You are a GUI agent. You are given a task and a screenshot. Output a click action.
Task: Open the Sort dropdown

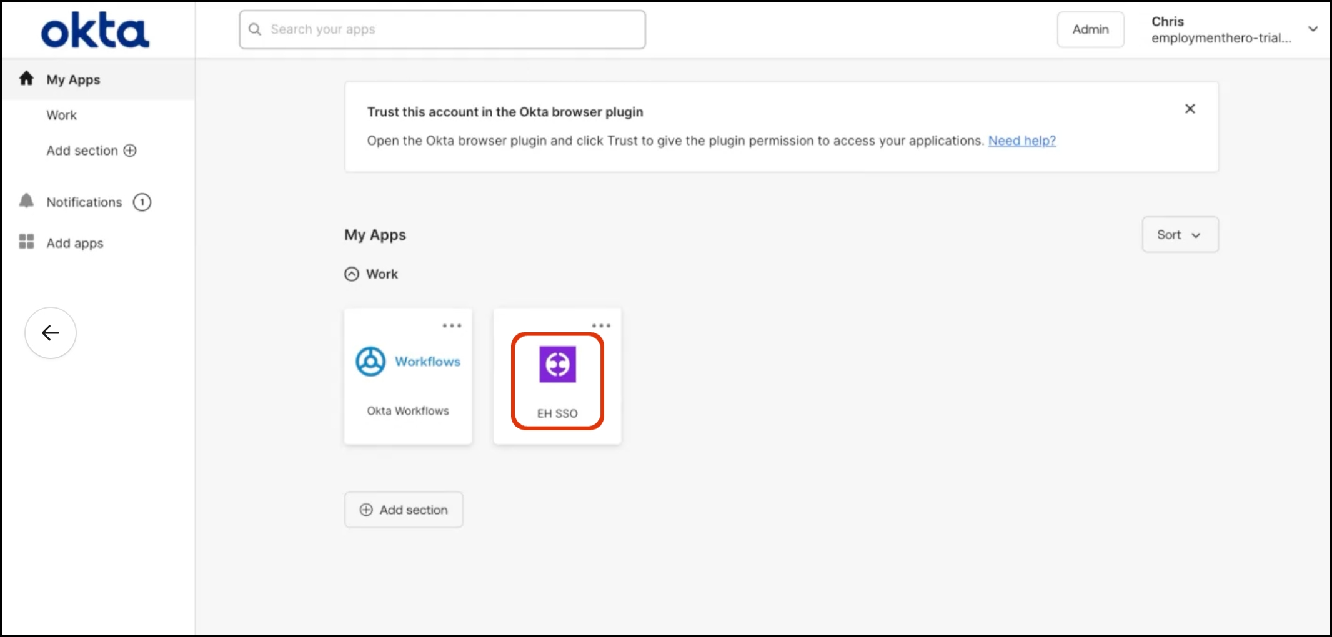(1180, 235)
